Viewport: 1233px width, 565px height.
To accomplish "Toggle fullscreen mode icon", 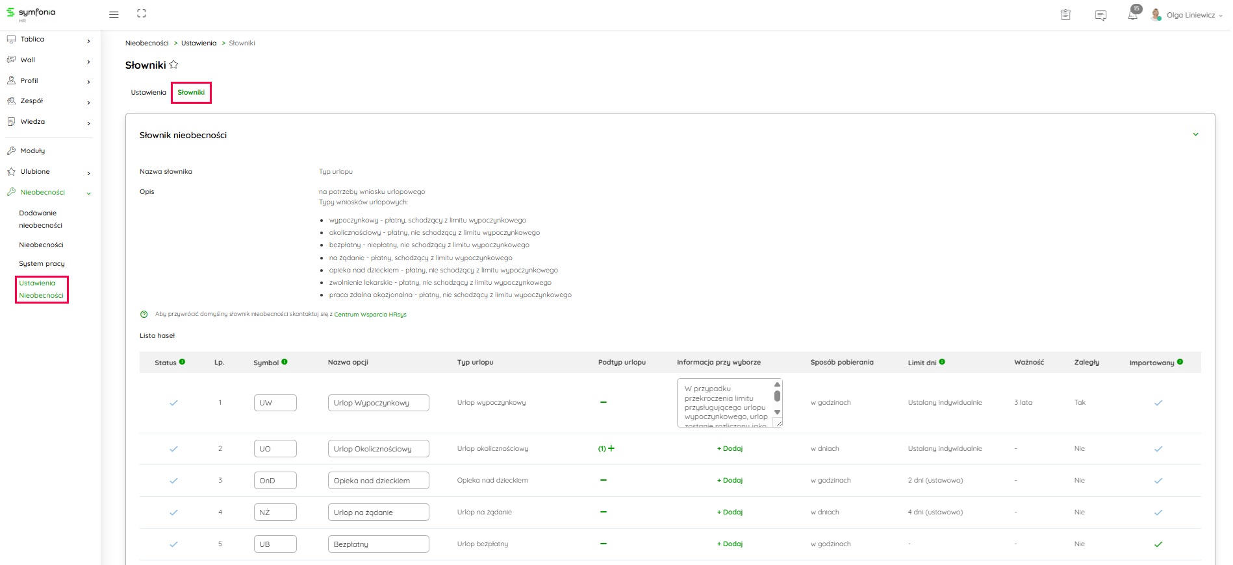I will (x=142, y=14).
